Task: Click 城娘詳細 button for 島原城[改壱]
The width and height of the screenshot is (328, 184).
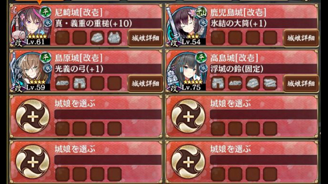Action: pos(146,84)
